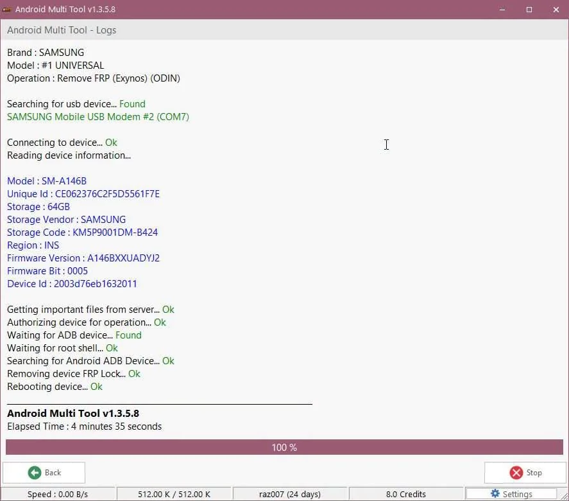The height and width of the screenshot is (501, 569).
Task: Click SAMSUNG Mobile USB Modem #2 (COM7) text
Action: (x=98, y=117)
